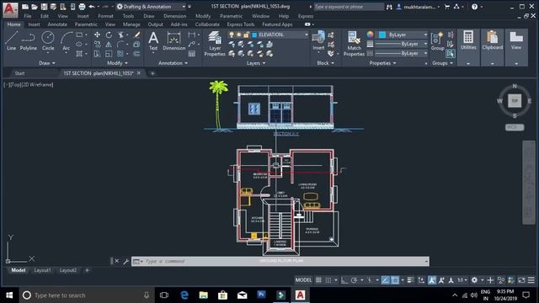Screen dimensions: 539x303
Task: Click the Plot printer icon in quick access
Action: 82,7
